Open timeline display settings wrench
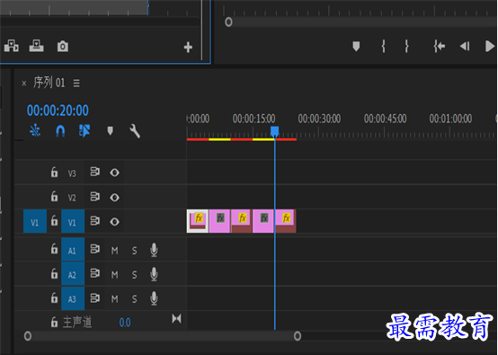 tap(135, 131)
